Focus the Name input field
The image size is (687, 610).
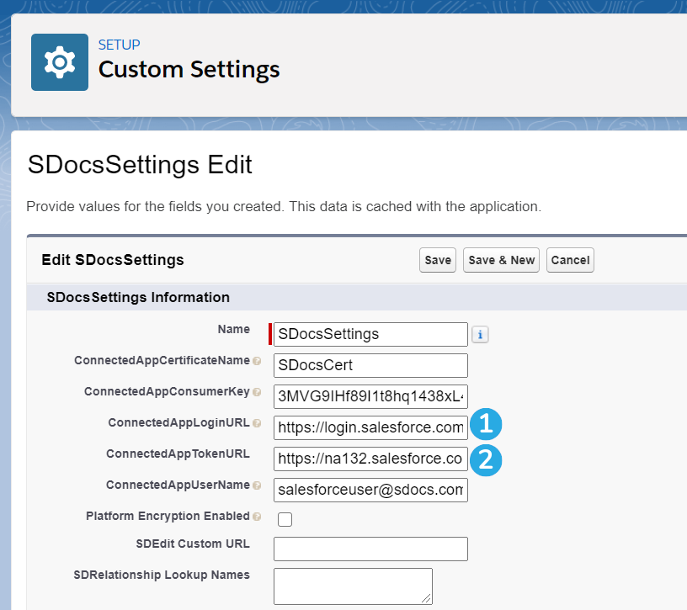tap(370, 334)
